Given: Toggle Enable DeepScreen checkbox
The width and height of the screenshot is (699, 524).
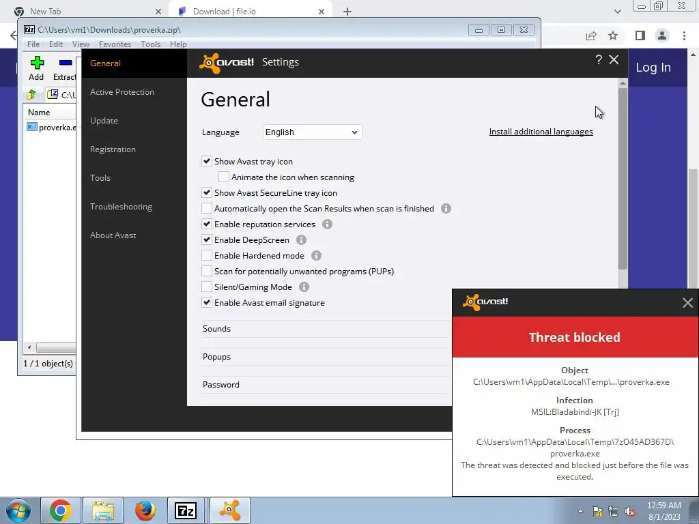Looking at the screenshot, I should point(206,239).
